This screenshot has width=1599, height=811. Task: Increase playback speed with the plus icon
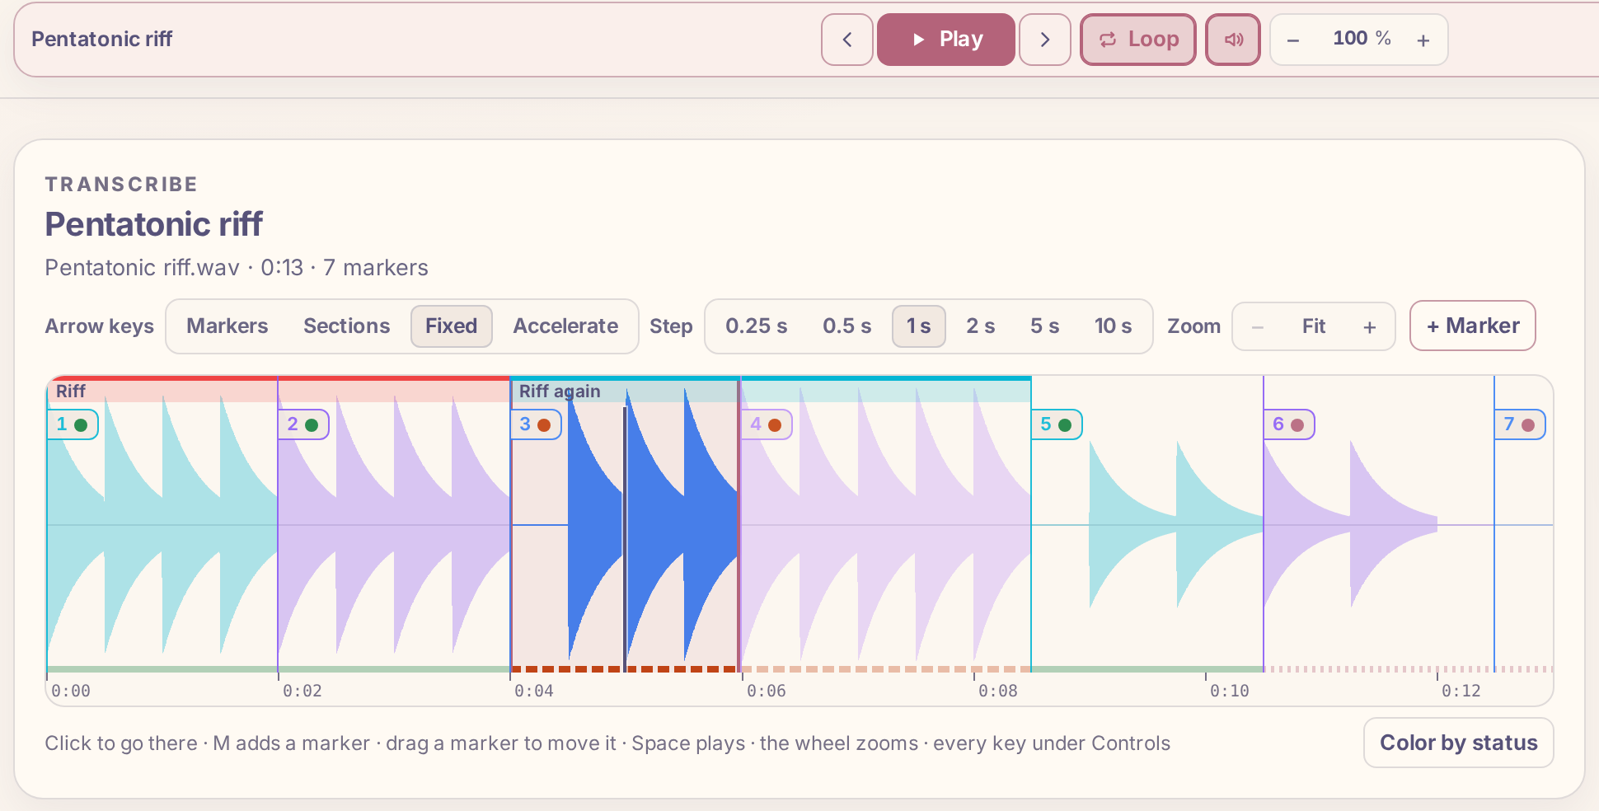pyautogui.click(x=1423, y=40)
